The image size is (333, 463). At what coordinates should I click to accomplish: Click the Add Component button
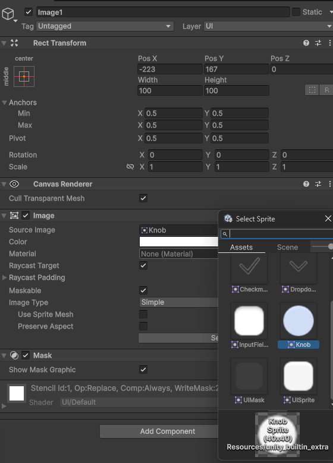pos(168,431)
